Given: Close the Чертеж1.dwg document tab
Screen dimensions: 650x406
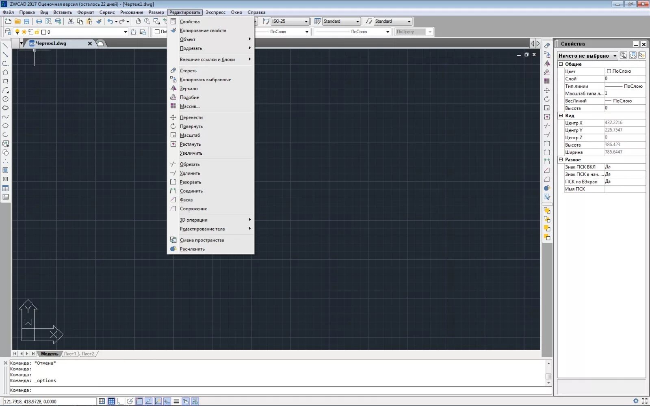Looking at the screenshot, I should [90, 43].
